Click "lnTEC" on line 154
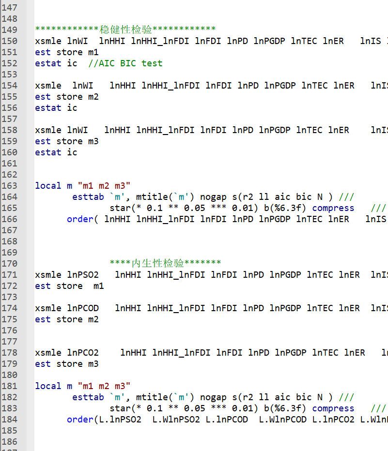The height and width of the screenshot is (451, 388). 314,86
